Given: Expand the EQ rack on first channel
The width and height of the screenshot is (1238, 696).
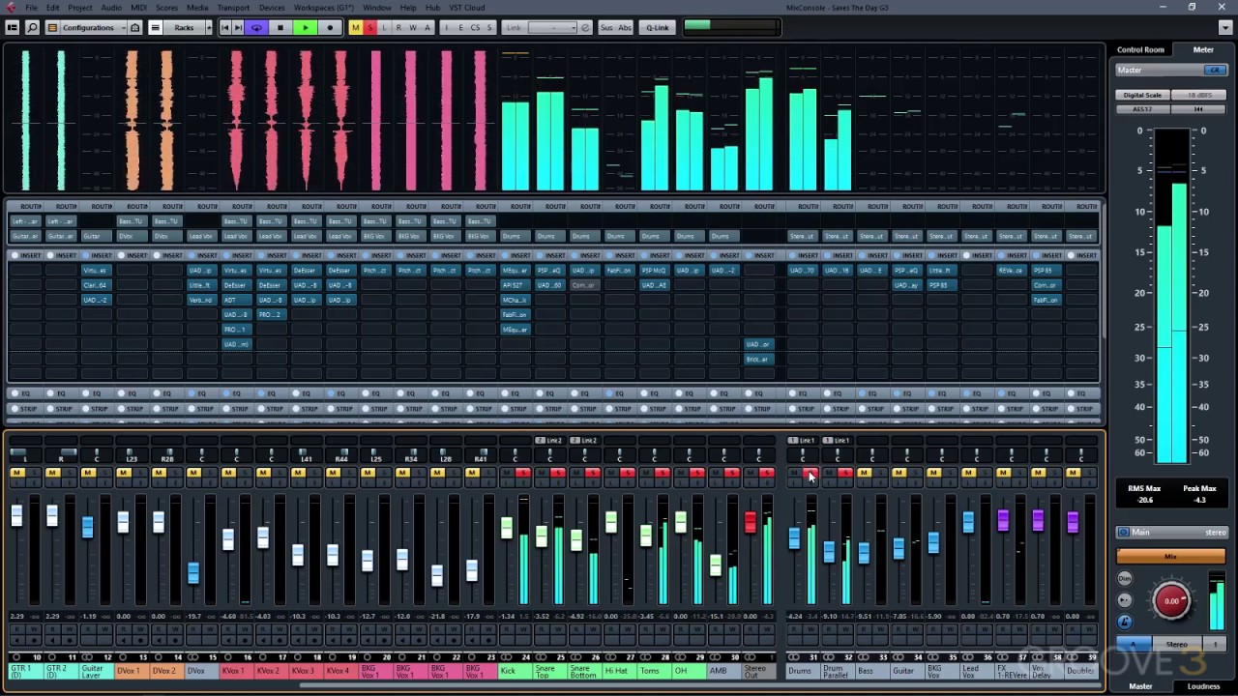Looking at the screenshot, I should 24,393.
